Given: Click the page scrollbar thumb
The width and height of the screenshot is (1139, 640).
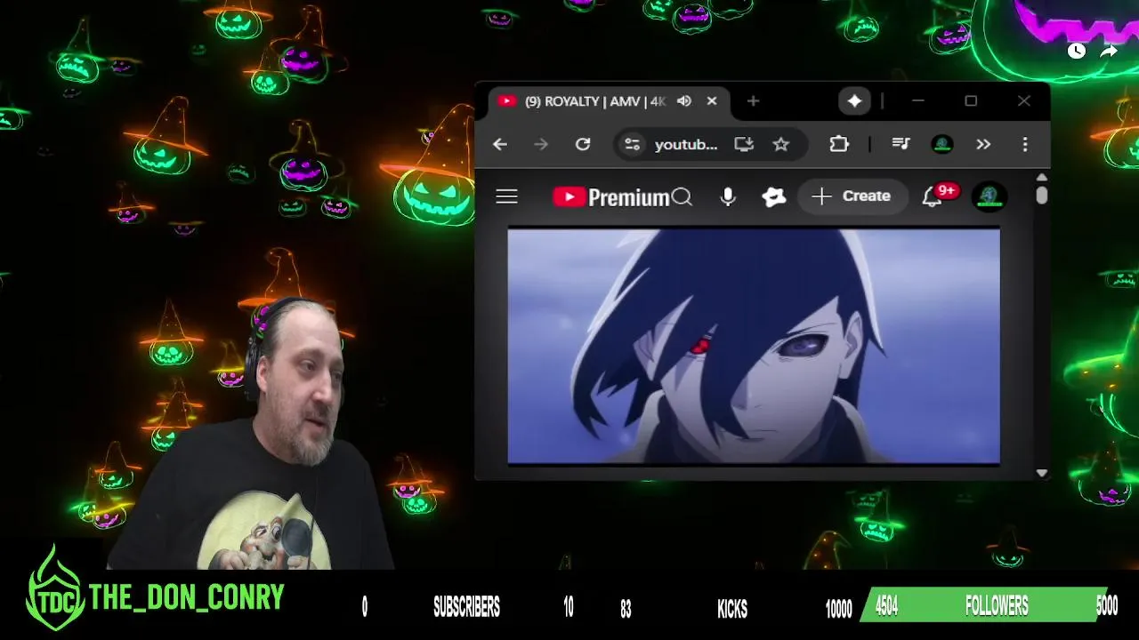Looking at the screenshot, I should (1042, 195).
